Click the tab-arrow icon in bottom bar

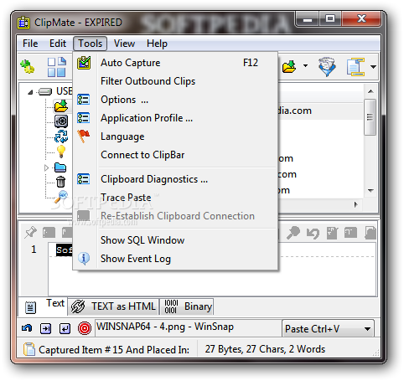[x=45, y=328]
